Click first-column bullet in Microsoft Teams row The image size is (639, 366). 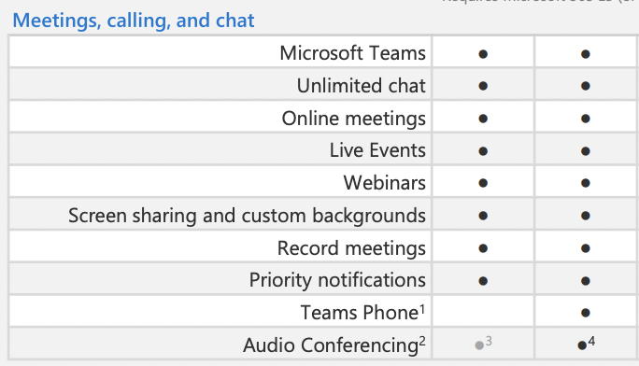pos(483,54)
